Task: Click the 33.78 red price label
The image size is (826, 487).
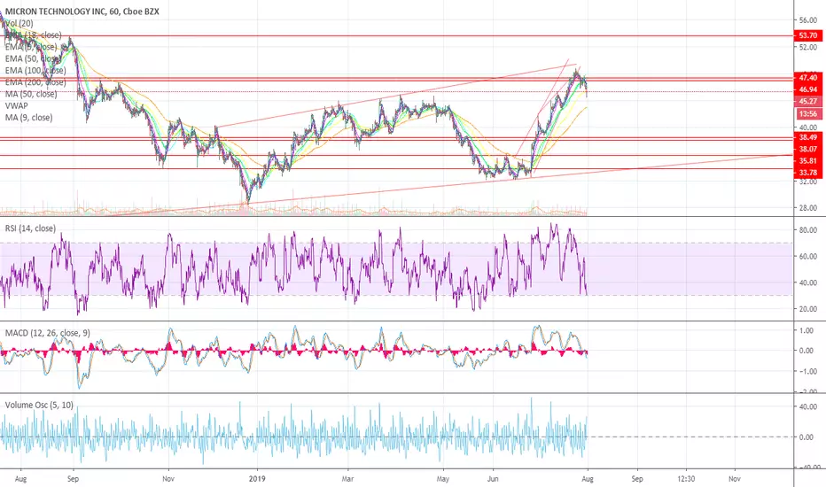Action: click(808, 173)
